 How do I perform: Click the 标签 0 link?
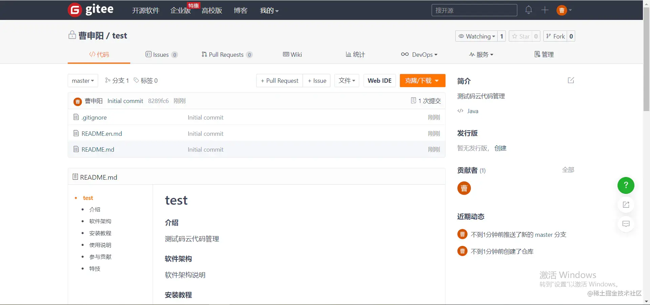click(146, 81)
